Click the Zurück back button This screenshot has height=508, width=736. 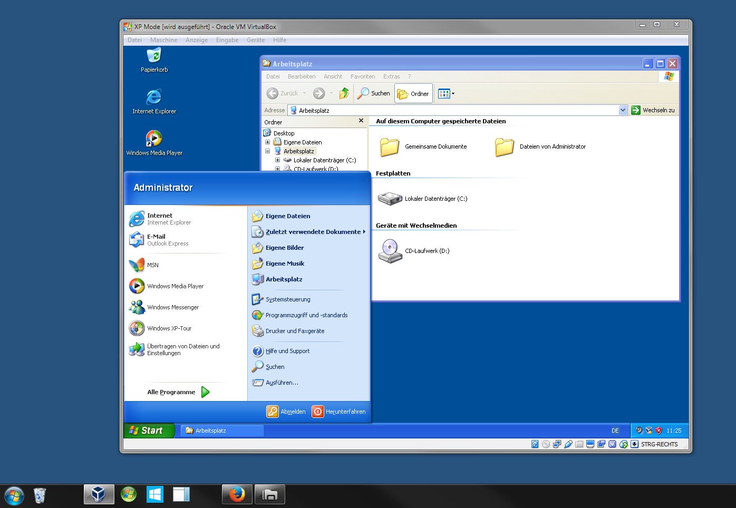[x=283, y=93]
